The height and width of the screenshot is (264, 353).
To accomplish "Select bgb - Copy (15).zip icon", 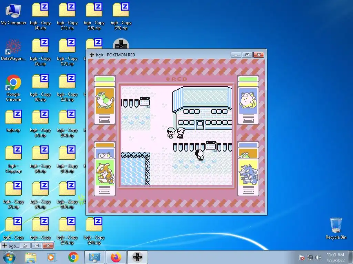I will [x=67, y=159].
